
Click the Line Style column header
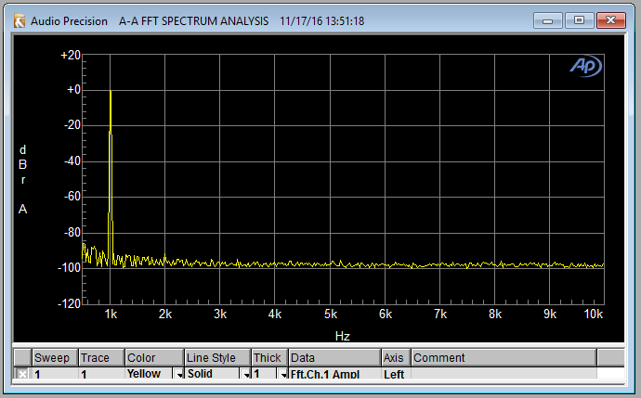pyautogui.click(x=217, y=357)
